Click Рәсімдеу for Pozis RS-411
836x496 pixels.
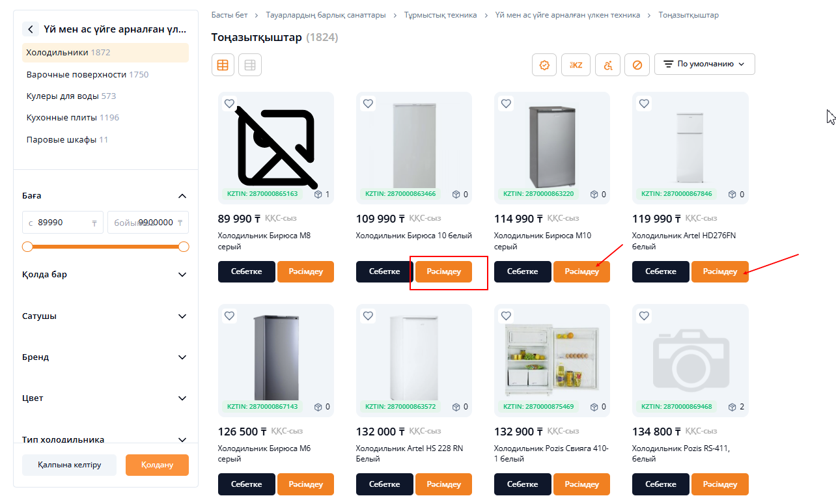719,484
